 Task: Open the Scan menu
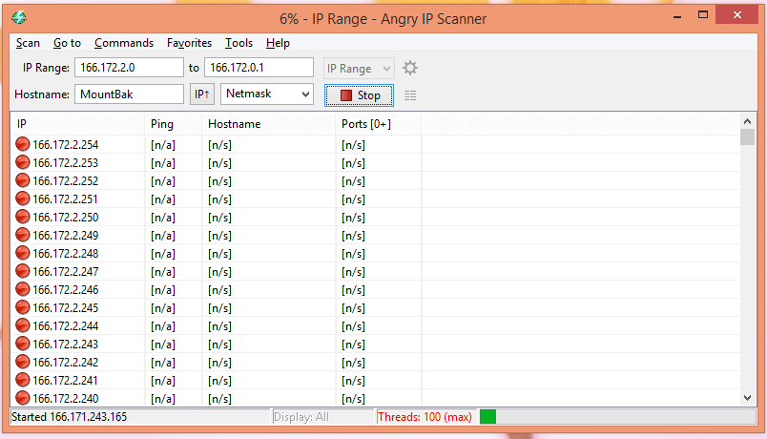(x=28, y=43)
